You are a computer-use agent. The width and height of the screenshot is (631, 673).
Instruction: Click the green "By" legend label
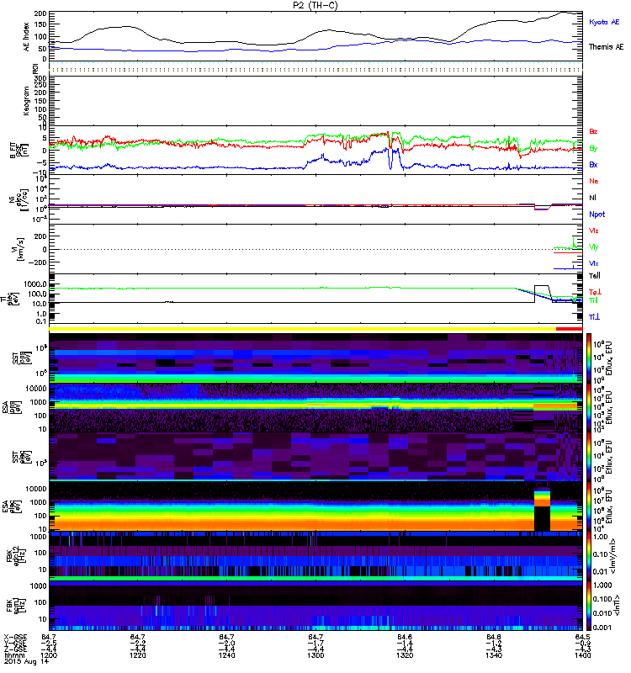[593, 149]
